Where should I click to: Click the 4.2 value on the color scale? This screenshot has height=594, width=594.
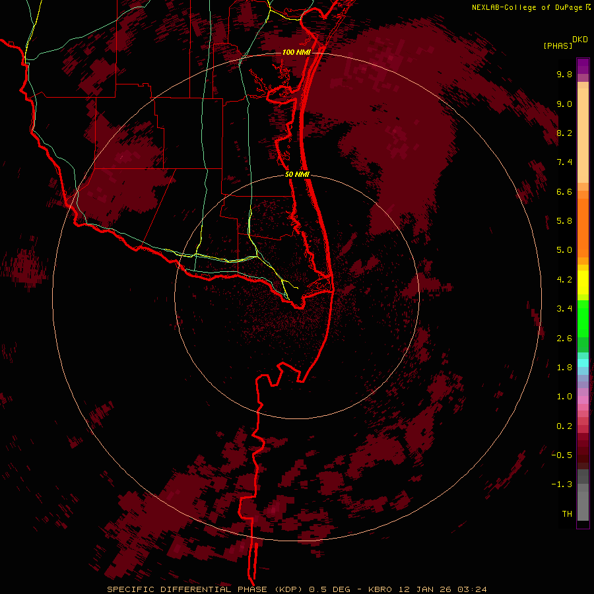[x=564, y=280]
